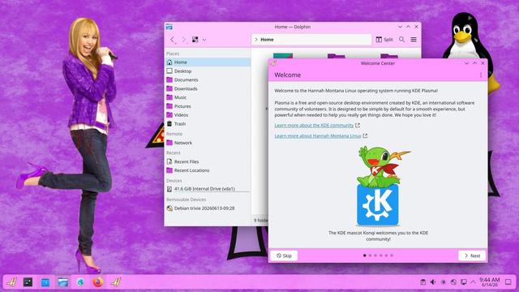Open search in Dolphin
This screenshot has height=292, width=519.
[402, 40]
